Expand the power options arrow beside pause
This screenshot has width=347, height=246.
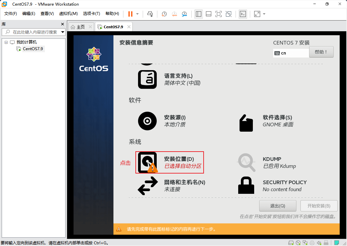tap(137, 14)
